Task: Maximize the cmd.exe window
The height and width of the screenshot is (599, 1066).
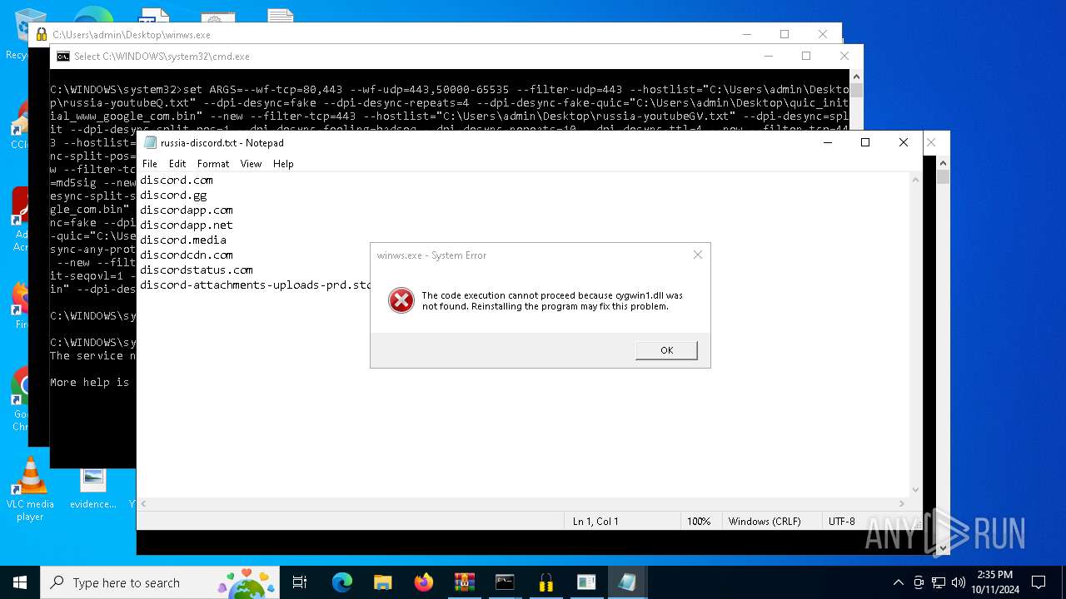Action: (806, 56)
